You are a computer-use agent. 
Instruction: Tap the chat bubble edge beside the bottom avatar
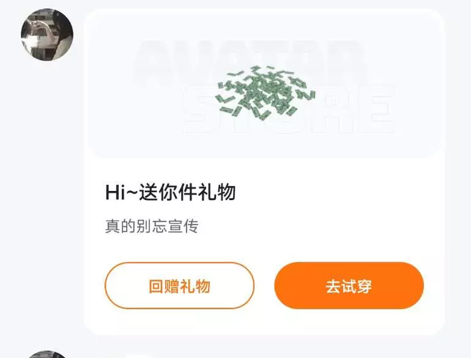(132, 356)
